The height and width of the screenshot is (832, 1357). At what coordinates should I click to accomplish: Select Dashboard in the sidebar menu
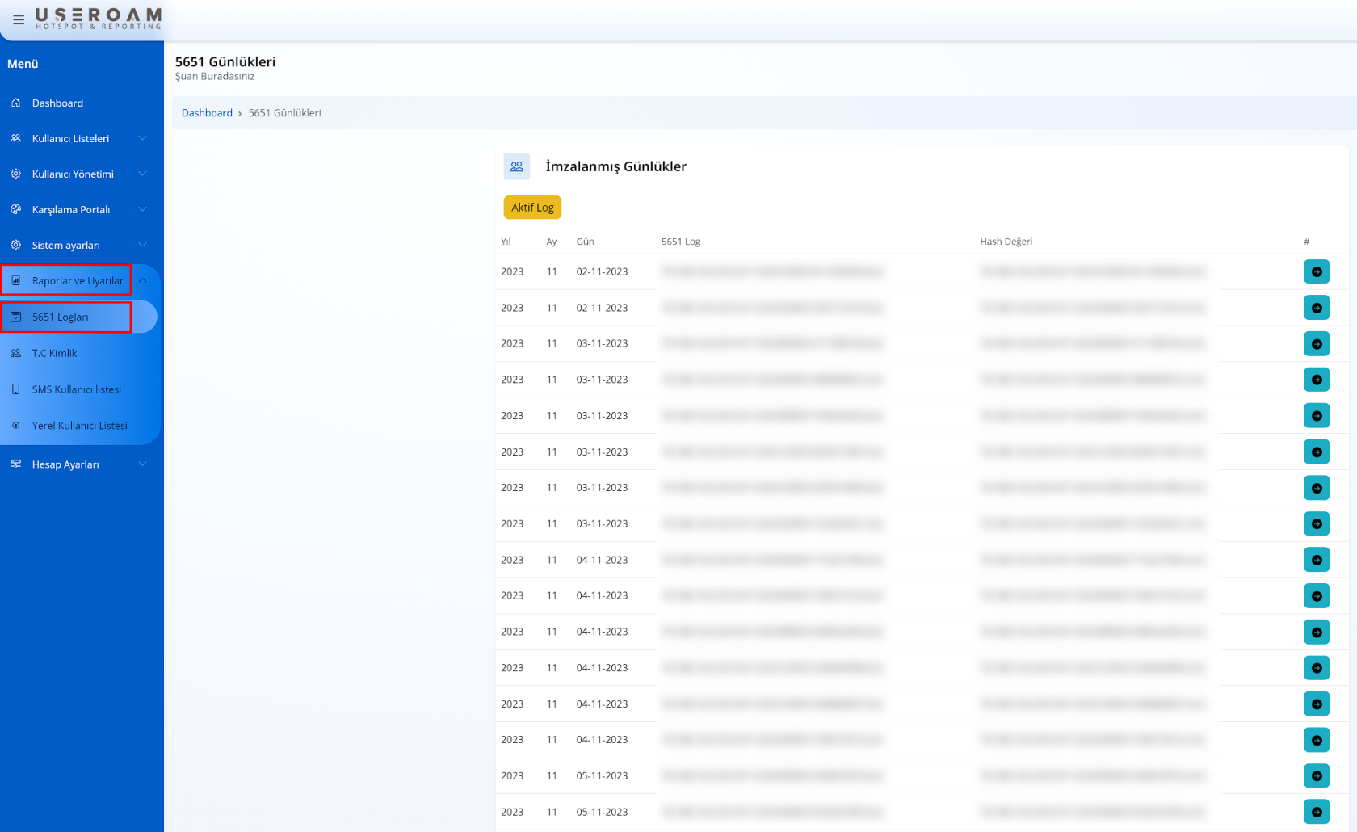point(57,103)
